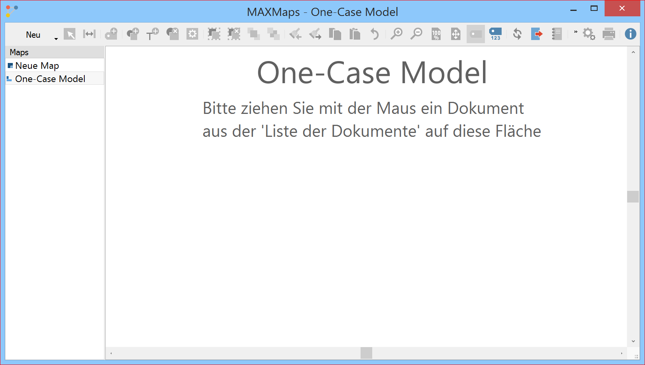Viewport: 645px width, 365px height.
Task: Toggle the blue tag 123 frequency icon
Action: pyautogui.click(x=495, y=34)
